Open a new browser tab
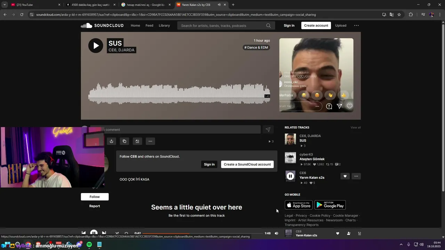 [233, 5]
